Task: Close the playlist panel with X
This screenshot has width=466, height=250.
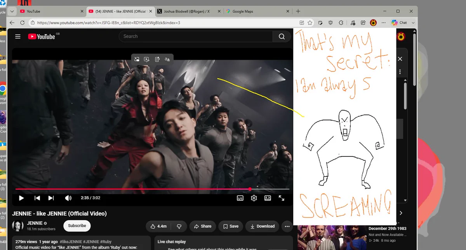Action: pos(400,59)
